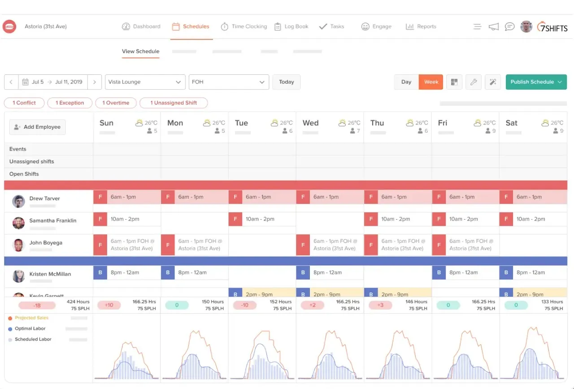Open the user profile avatar
574x389 pixels.
(526, 26)
